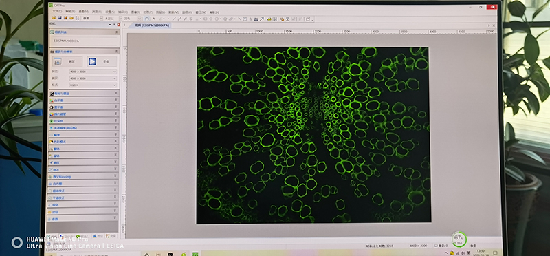
Task: Expand the 旋转 rotate panel chevron
Action: (x=116, y=156)
